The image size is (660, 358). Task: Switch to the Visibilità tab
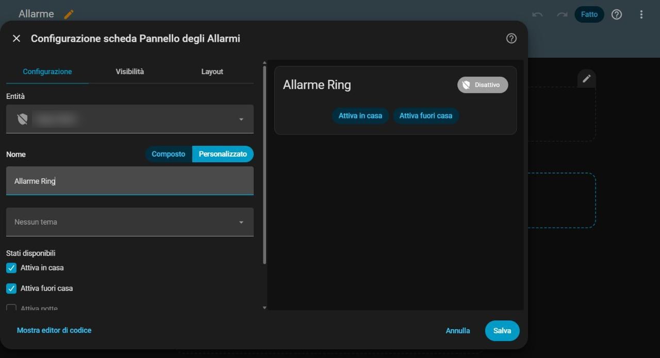[x=130, y=72]
